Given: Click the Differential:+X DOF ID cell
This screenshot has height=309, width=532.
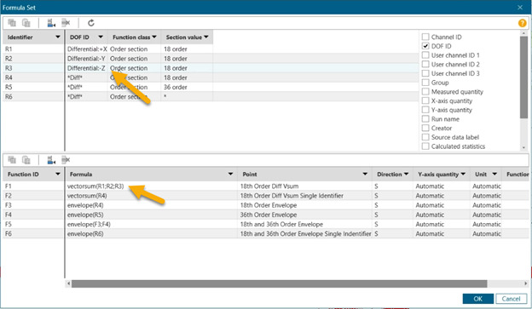Looking at the screenshot, I should 87,49.
